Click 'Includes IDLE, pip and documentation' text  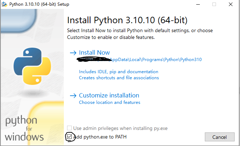(118, 72)
